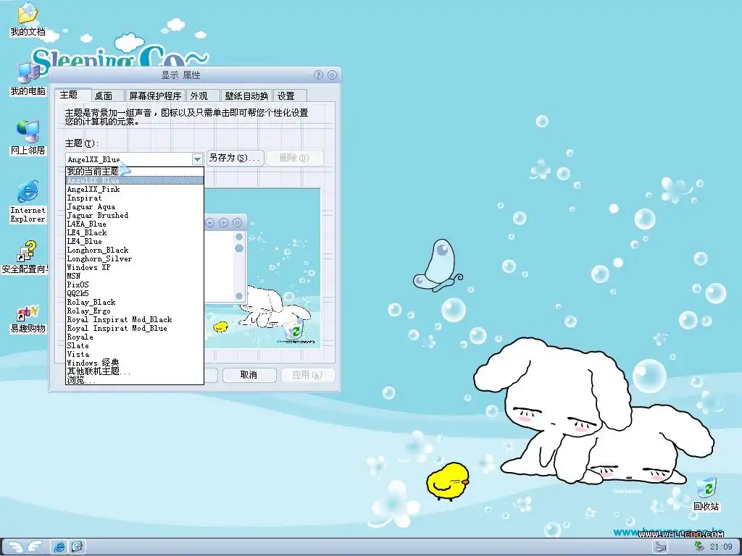This screenshot has height=556, width=742.
Task: Choose 其他联机主题... from the list
Action: pos(134,371)
